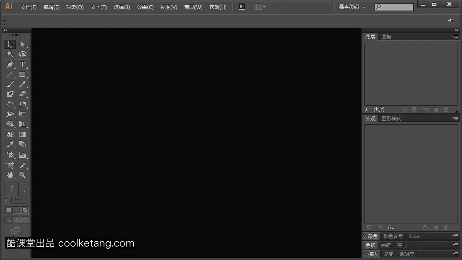Enable Draw Normal mode
Image resolution: width=462 pixels, height=260 pixels.
tap(9, 220)
